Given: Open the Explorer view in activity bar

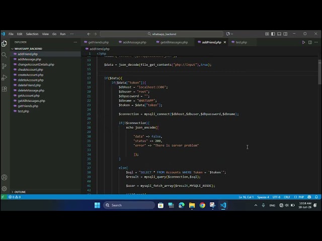Looking at the screenshot, I should [4, 44].
